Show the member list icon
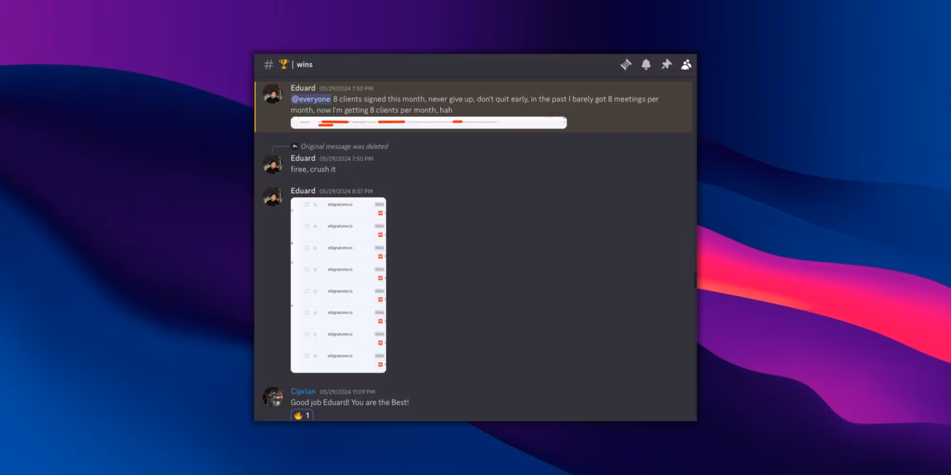 pos(686,65)
